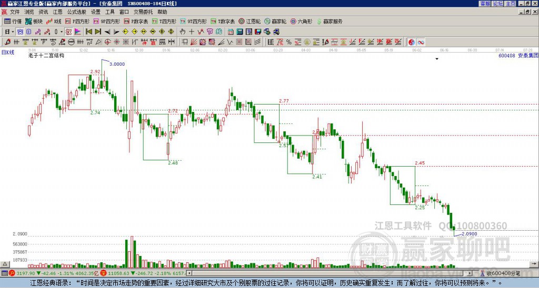Open the 公式选股 menu

click(77, 12)
